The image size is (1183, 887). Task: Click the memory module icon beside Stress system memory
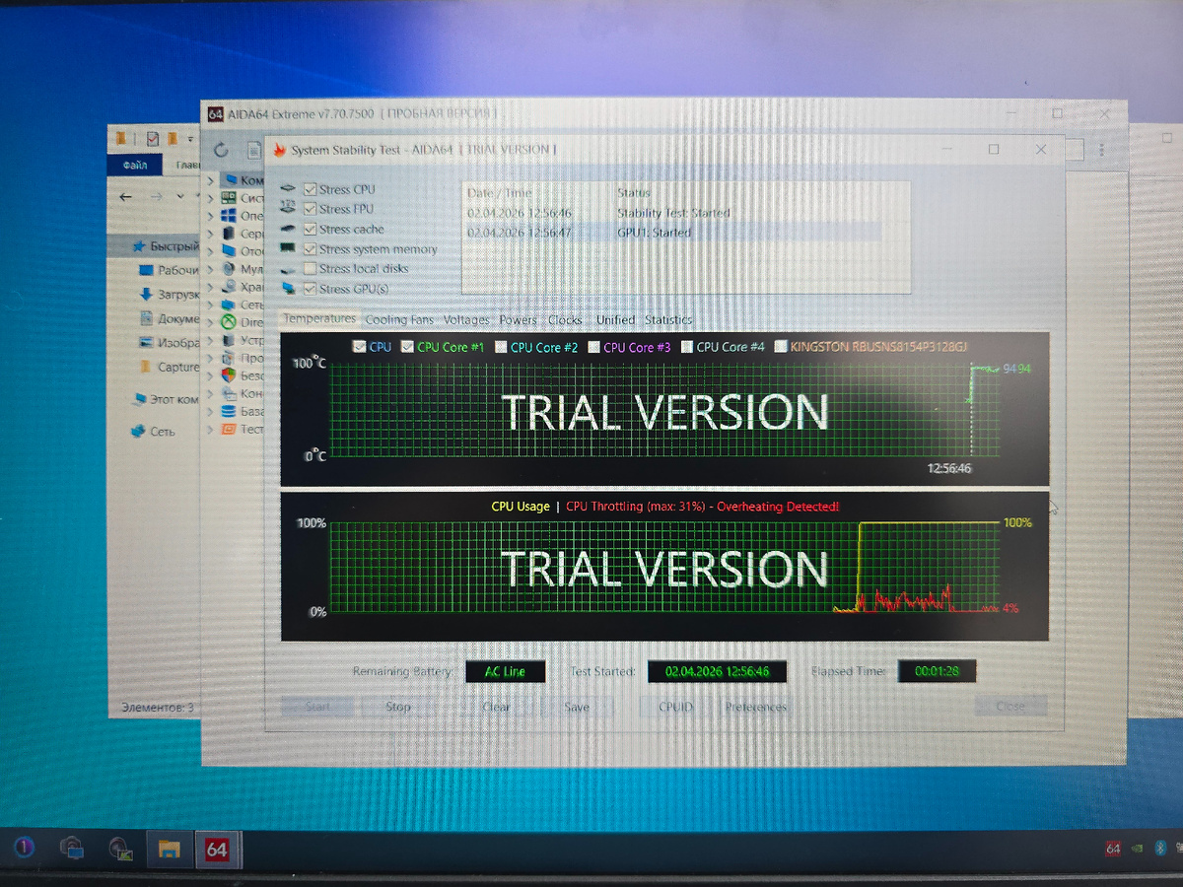pyautogui.click(x=288, y=249)
